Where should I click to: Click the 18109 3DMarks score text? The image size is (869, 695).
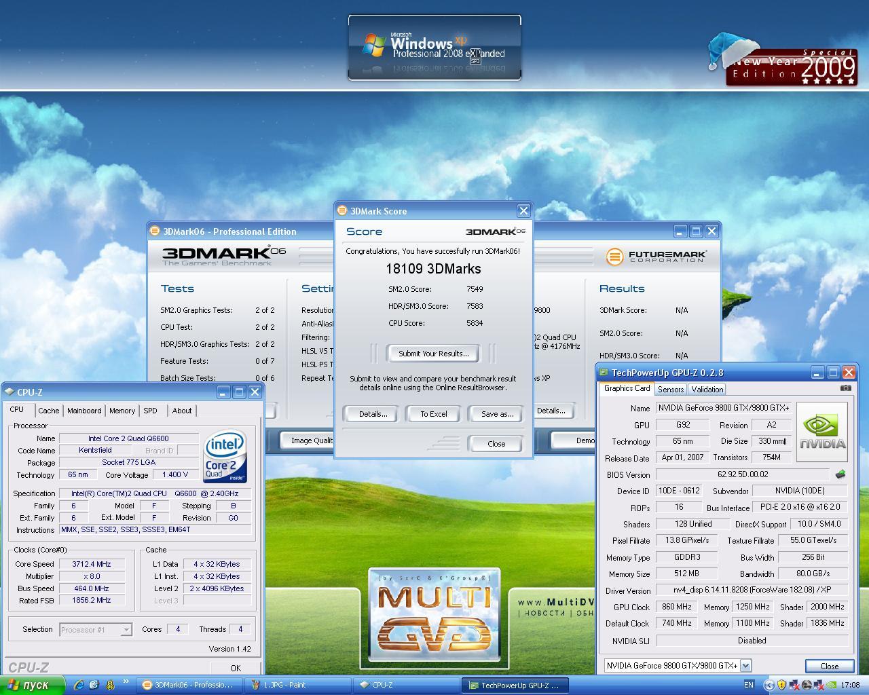pyautogui.click(x=433, y=269)
